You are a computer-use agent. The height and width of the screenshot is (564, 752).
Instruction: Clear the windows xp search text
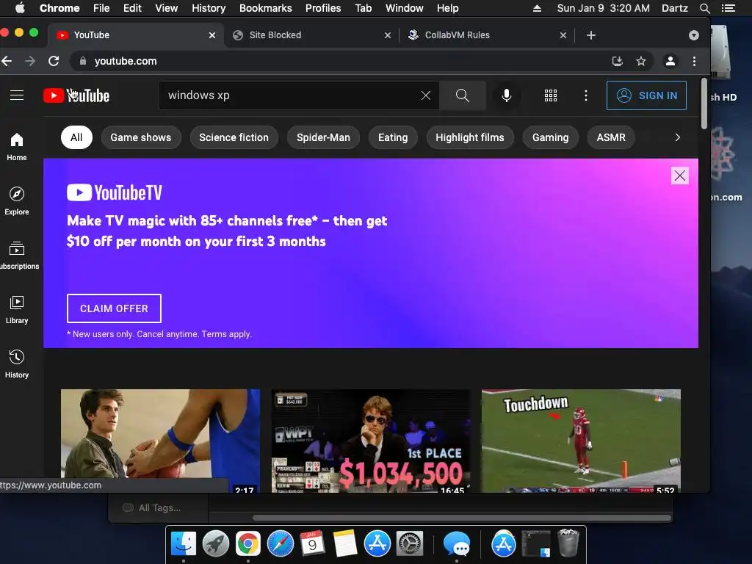[x=425, y=95]
